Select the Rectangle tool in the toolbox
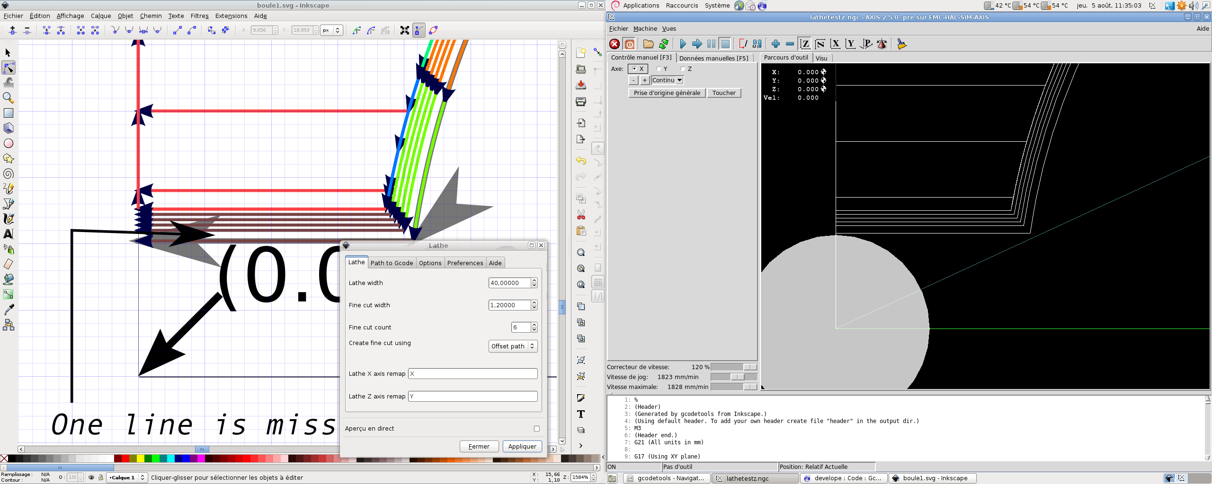 (x=8, y=113)
